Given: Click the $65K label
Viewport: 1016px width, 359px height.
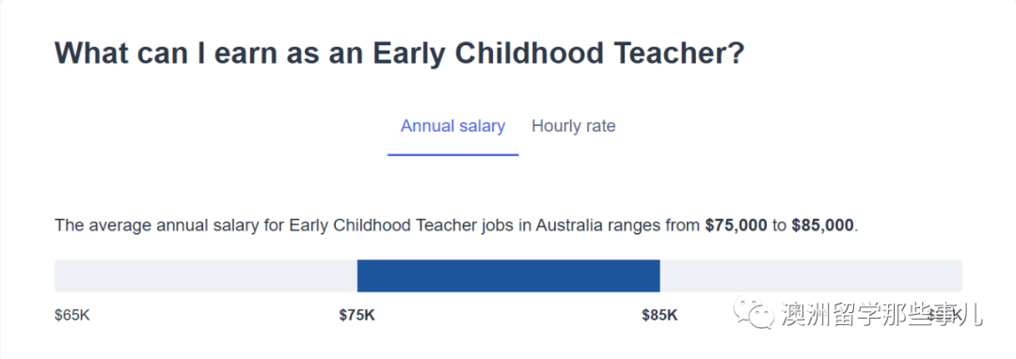Looking at the screenshot, I should (72, 315).
